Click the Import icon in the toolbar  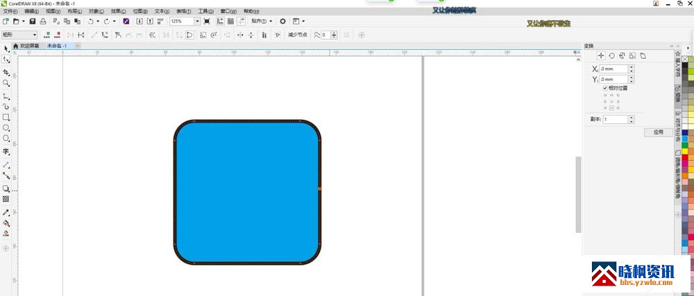[139, 21]
